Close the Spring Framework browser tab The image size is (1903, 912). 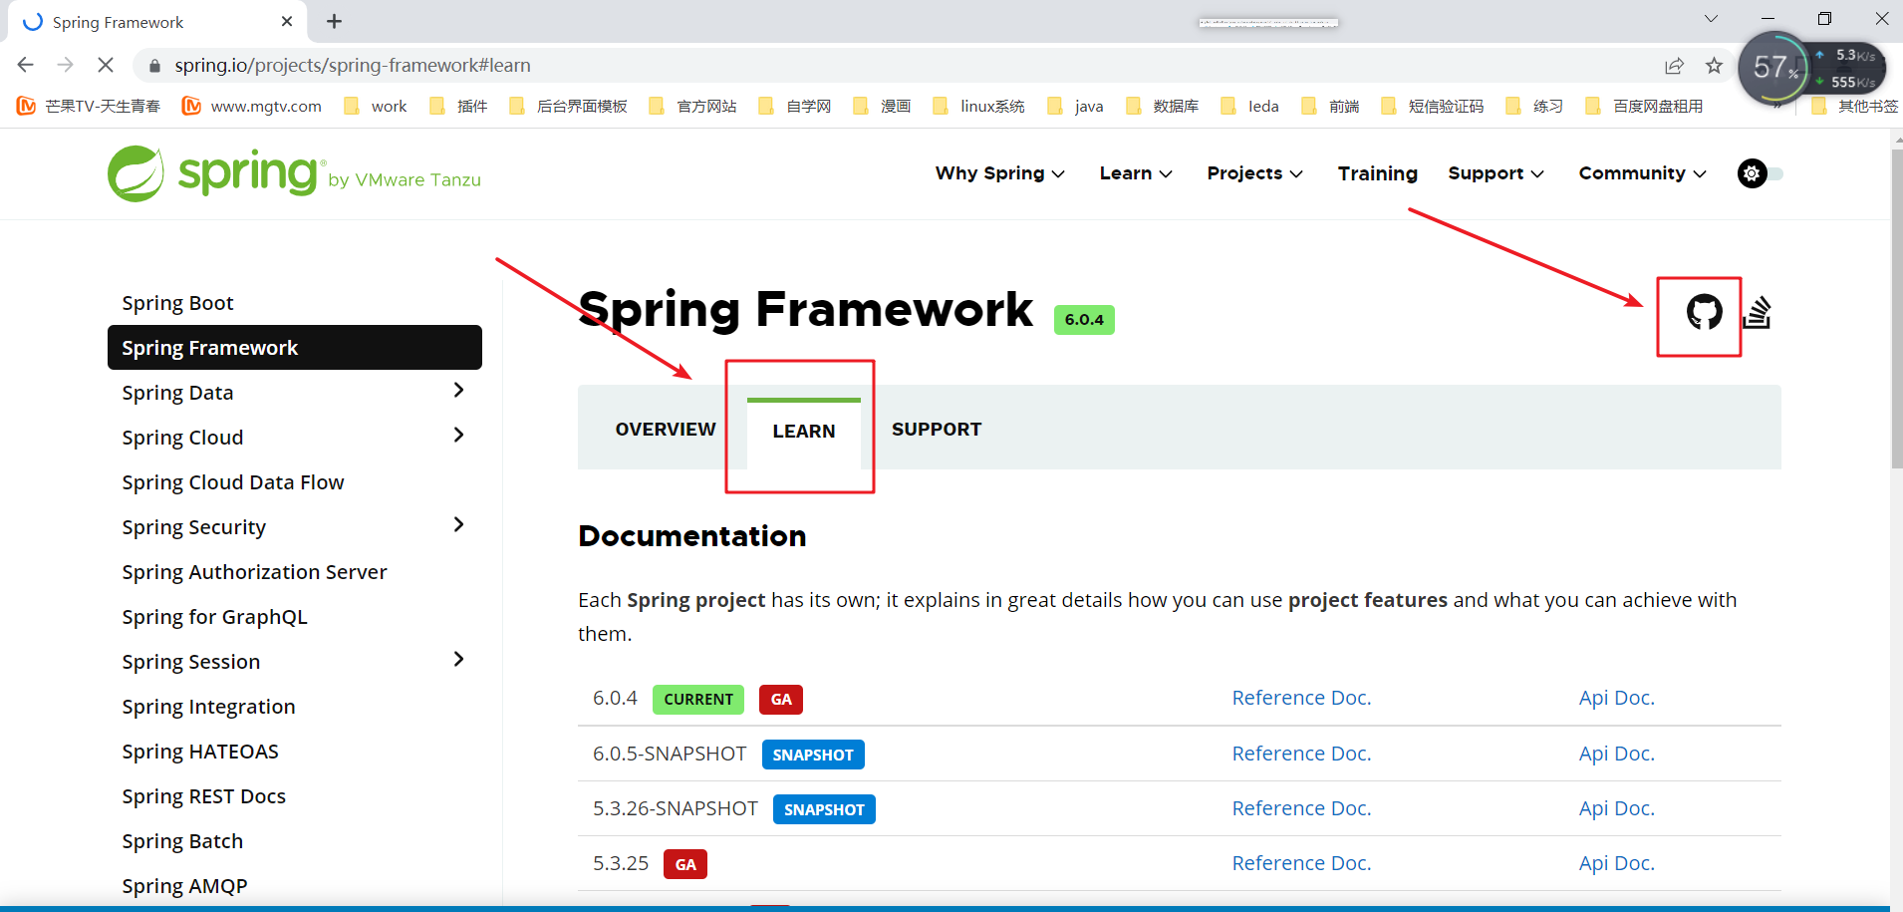pos(287,21)
